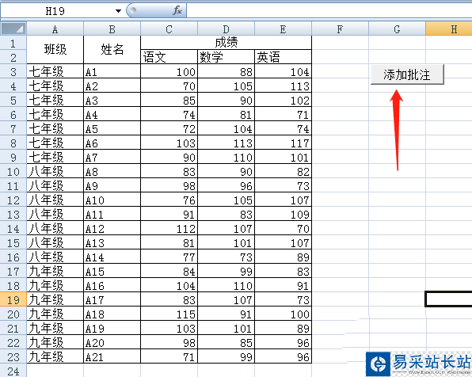
Task: Click 九年级 cell in row 23
Action: coord(55,357)
